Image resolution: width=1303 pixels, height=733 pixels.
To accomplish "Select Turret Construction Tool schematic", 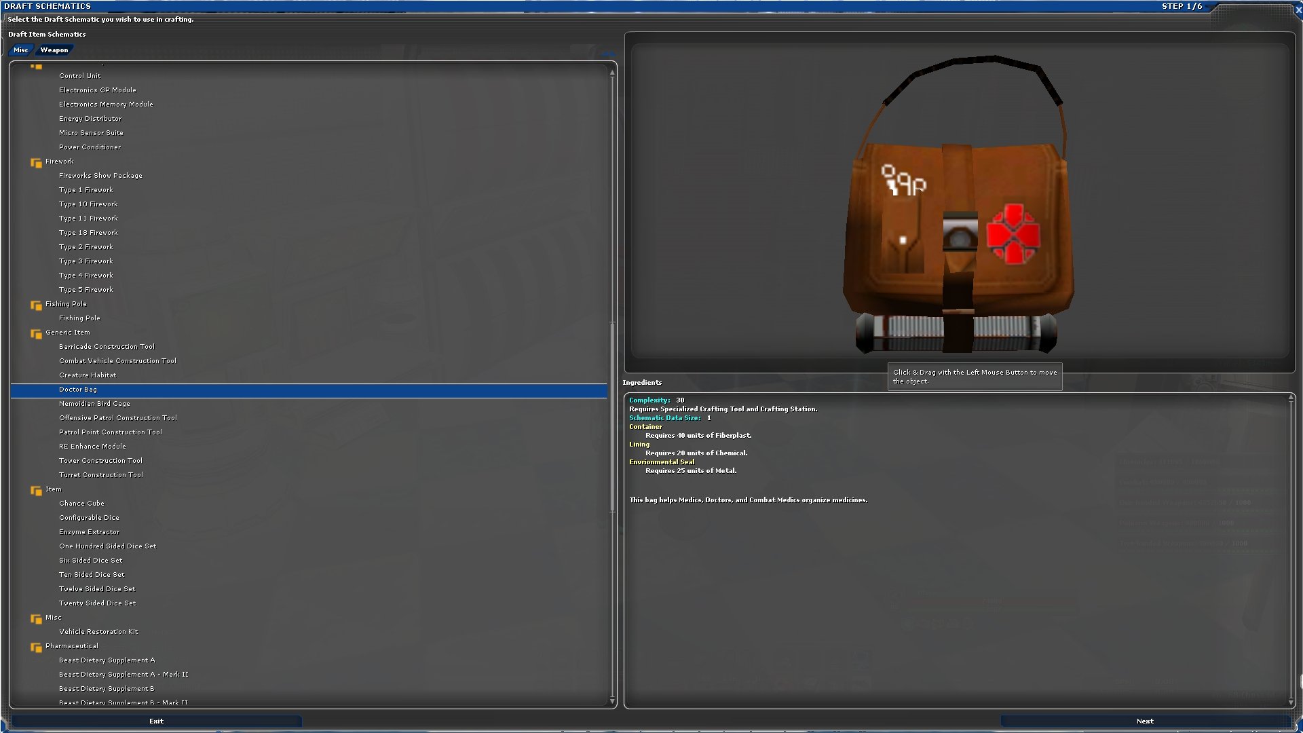I will [101, 475].
